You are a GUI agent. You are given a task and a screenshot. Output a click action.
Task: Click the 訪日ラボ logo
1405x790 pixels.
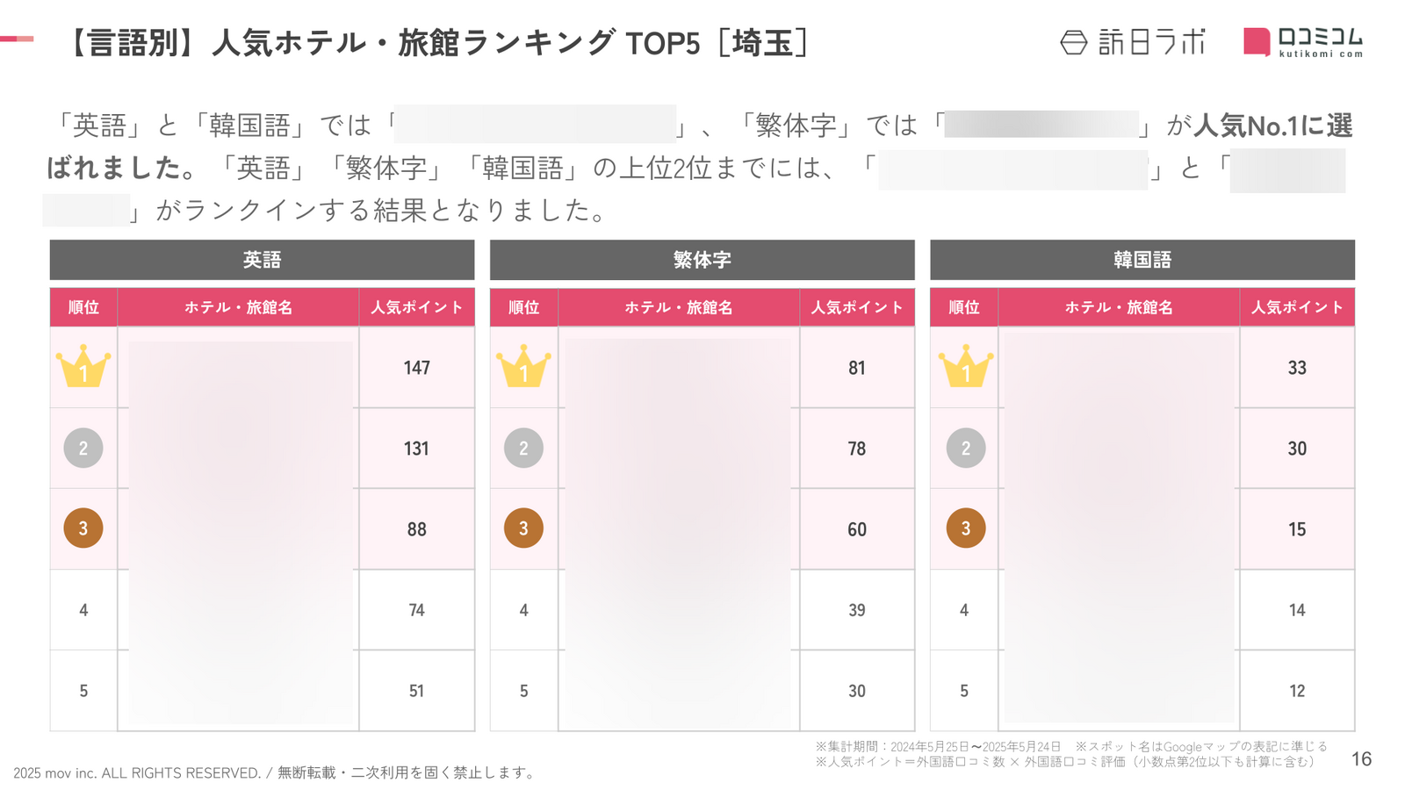(1133, 41)
